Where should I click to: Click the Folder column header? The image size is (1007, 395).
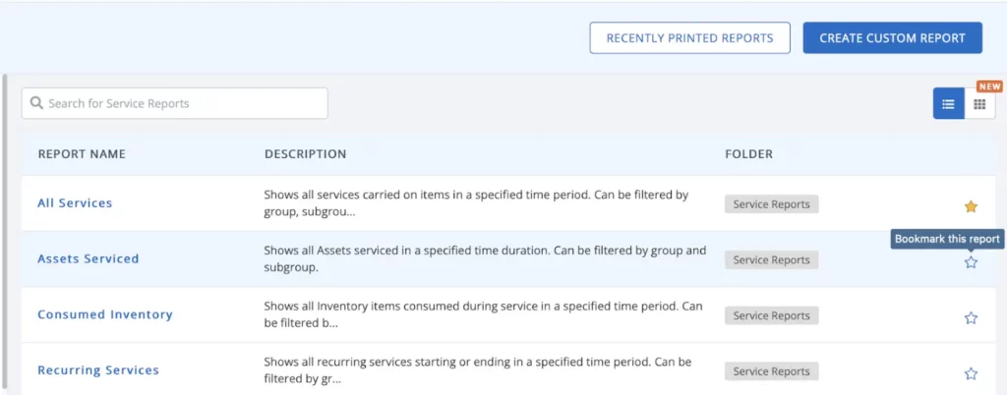[748, 154]
